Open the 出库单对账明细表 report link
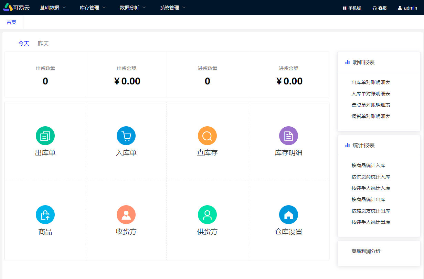 371,83
